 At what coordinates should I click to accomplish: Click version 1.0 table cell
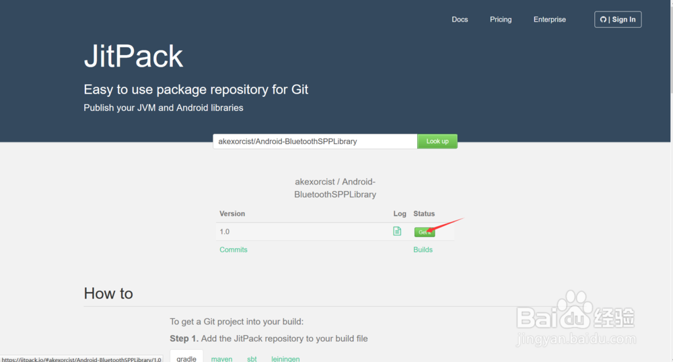pos(225,231)
